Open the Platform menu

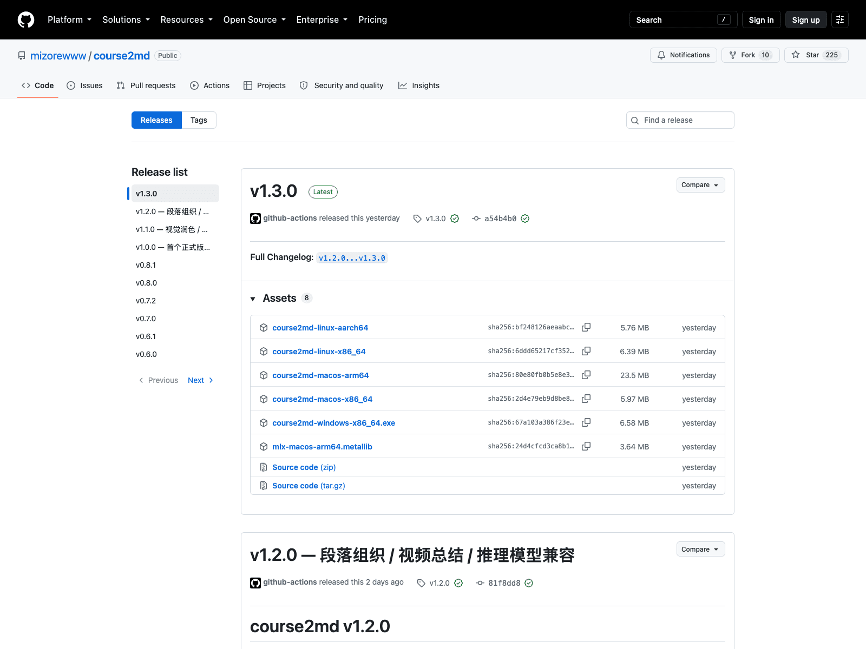69,19
